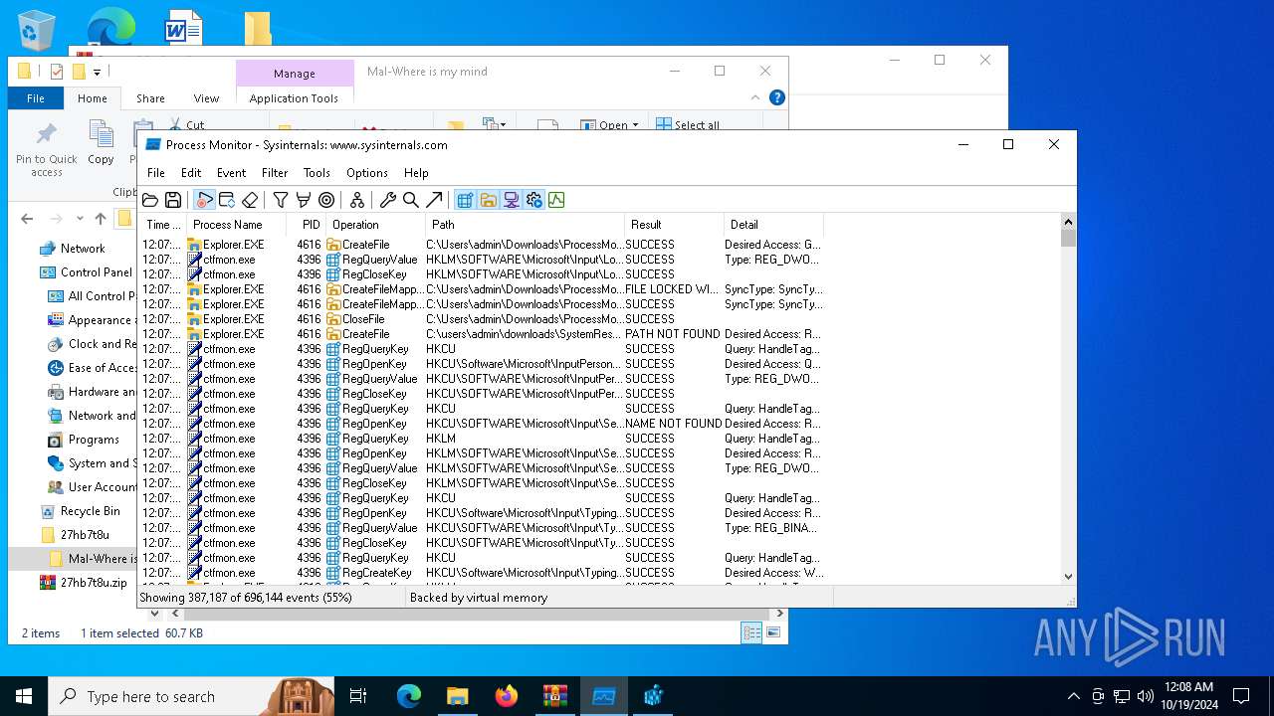Screen dimensions: 1274x716
Task: Open Microsoft Edge from the taskbar
Action: (x=409, y=696)
